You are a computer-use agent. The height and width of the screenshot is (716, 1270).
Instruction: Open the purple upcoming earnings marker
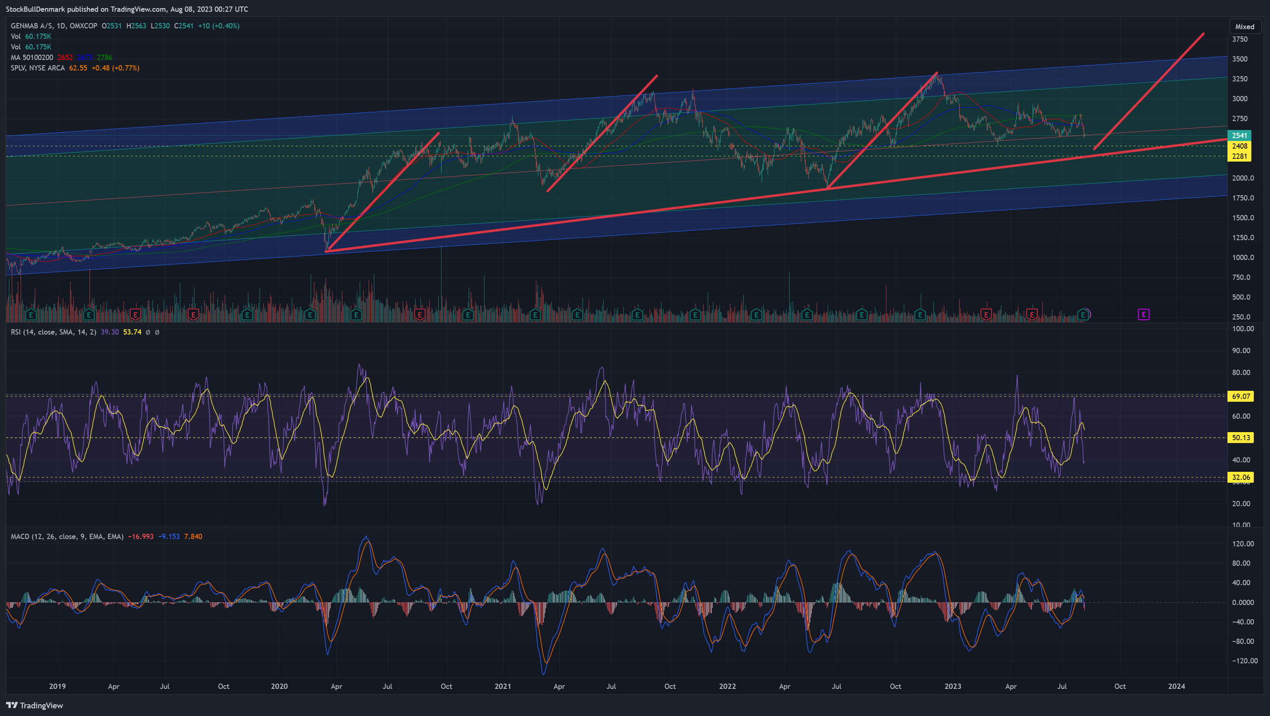1144,314
